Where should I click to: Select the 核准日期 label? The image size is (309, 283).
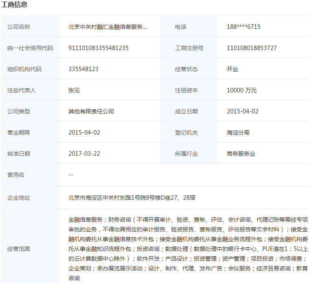(19, 154)
